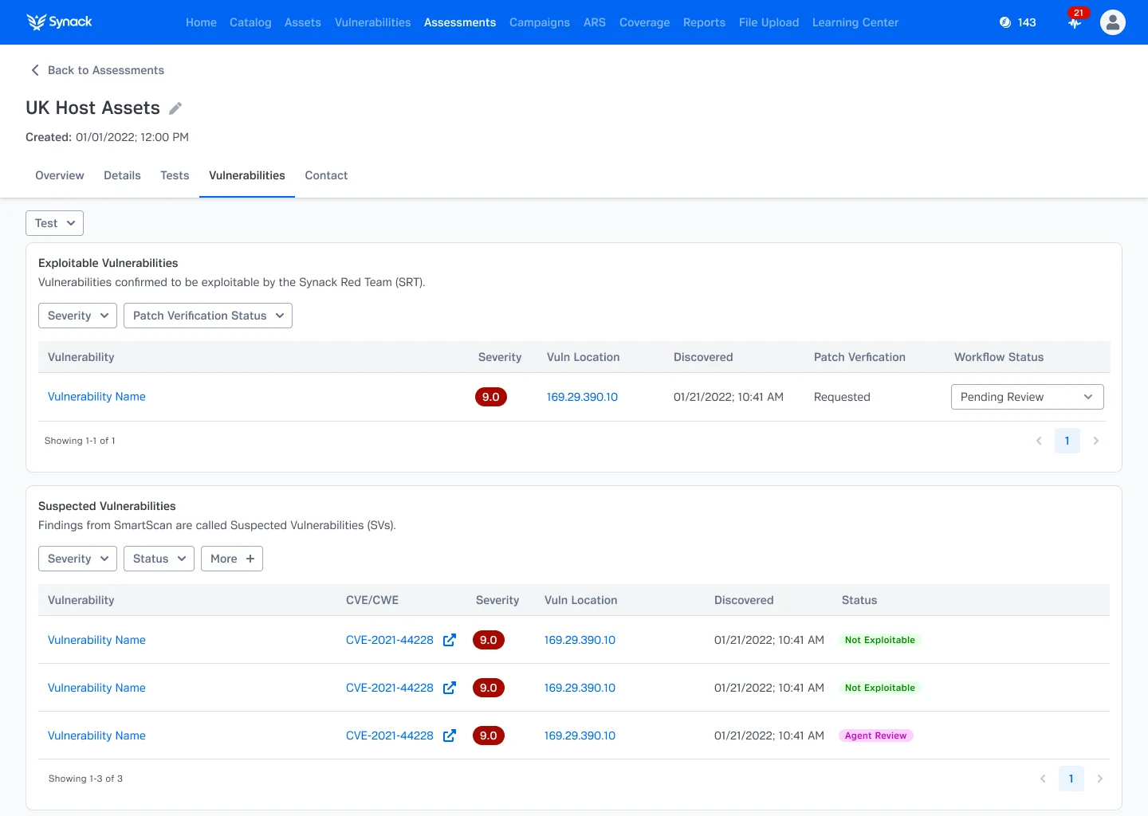Expand the Test filter dropdown
This screenshot has height=816, width=1148.
tap(54, 223)
